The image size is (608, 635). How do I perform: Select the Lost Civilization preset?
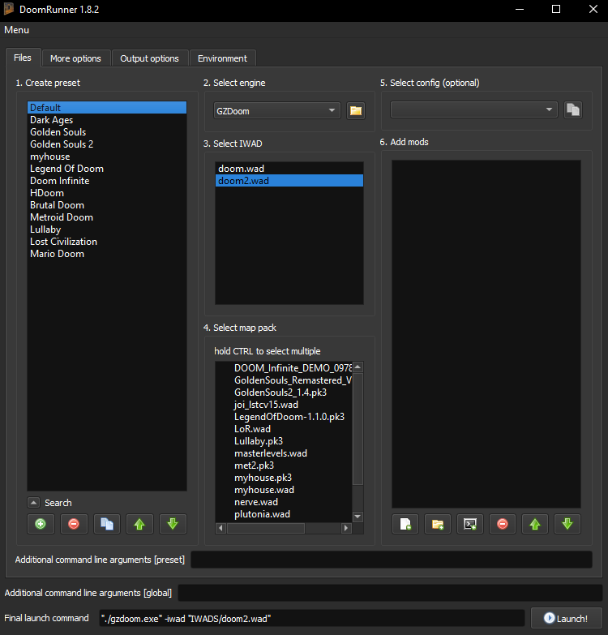[x=107, y=242]
